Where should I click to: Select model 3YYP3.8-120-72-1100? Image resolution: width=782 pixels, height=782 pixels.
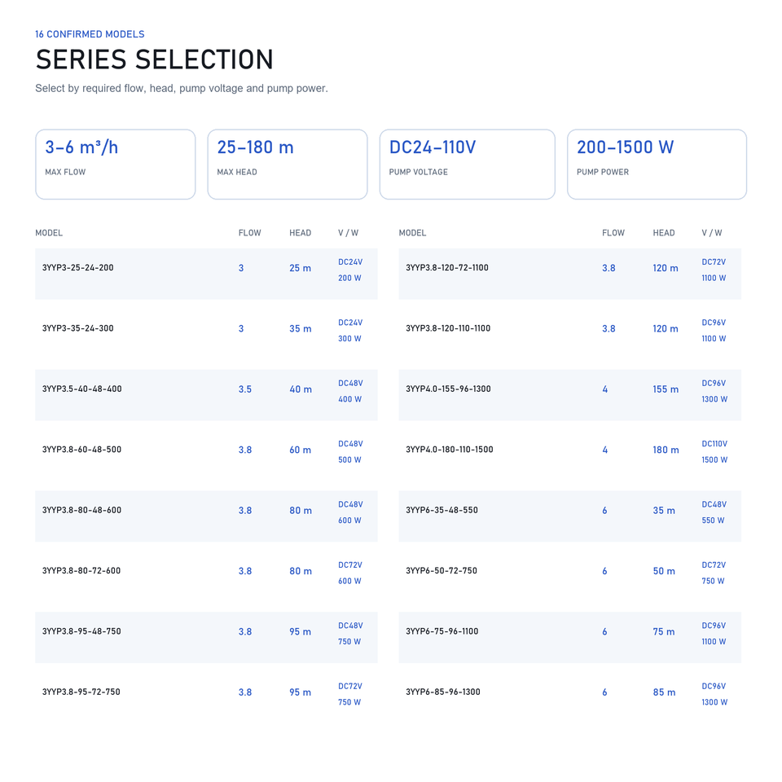point(570,274)
